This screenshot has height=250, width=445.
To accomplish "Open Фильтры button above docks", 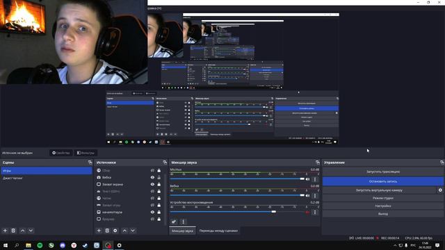I will tap(86, 153).
